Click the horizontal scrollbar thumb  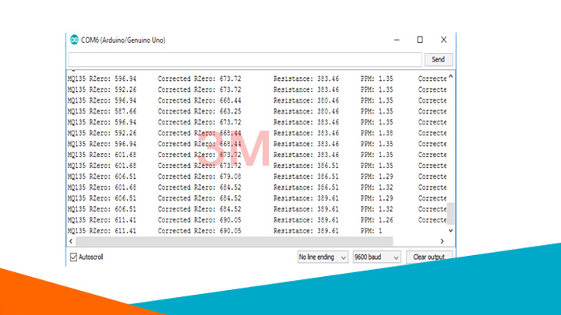[235, 241]
